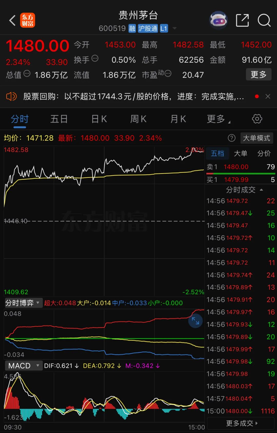The width and height of the screenshot is (277, 433).
Task: Tap the large 1480.00 current price
Action: point(37,46)
